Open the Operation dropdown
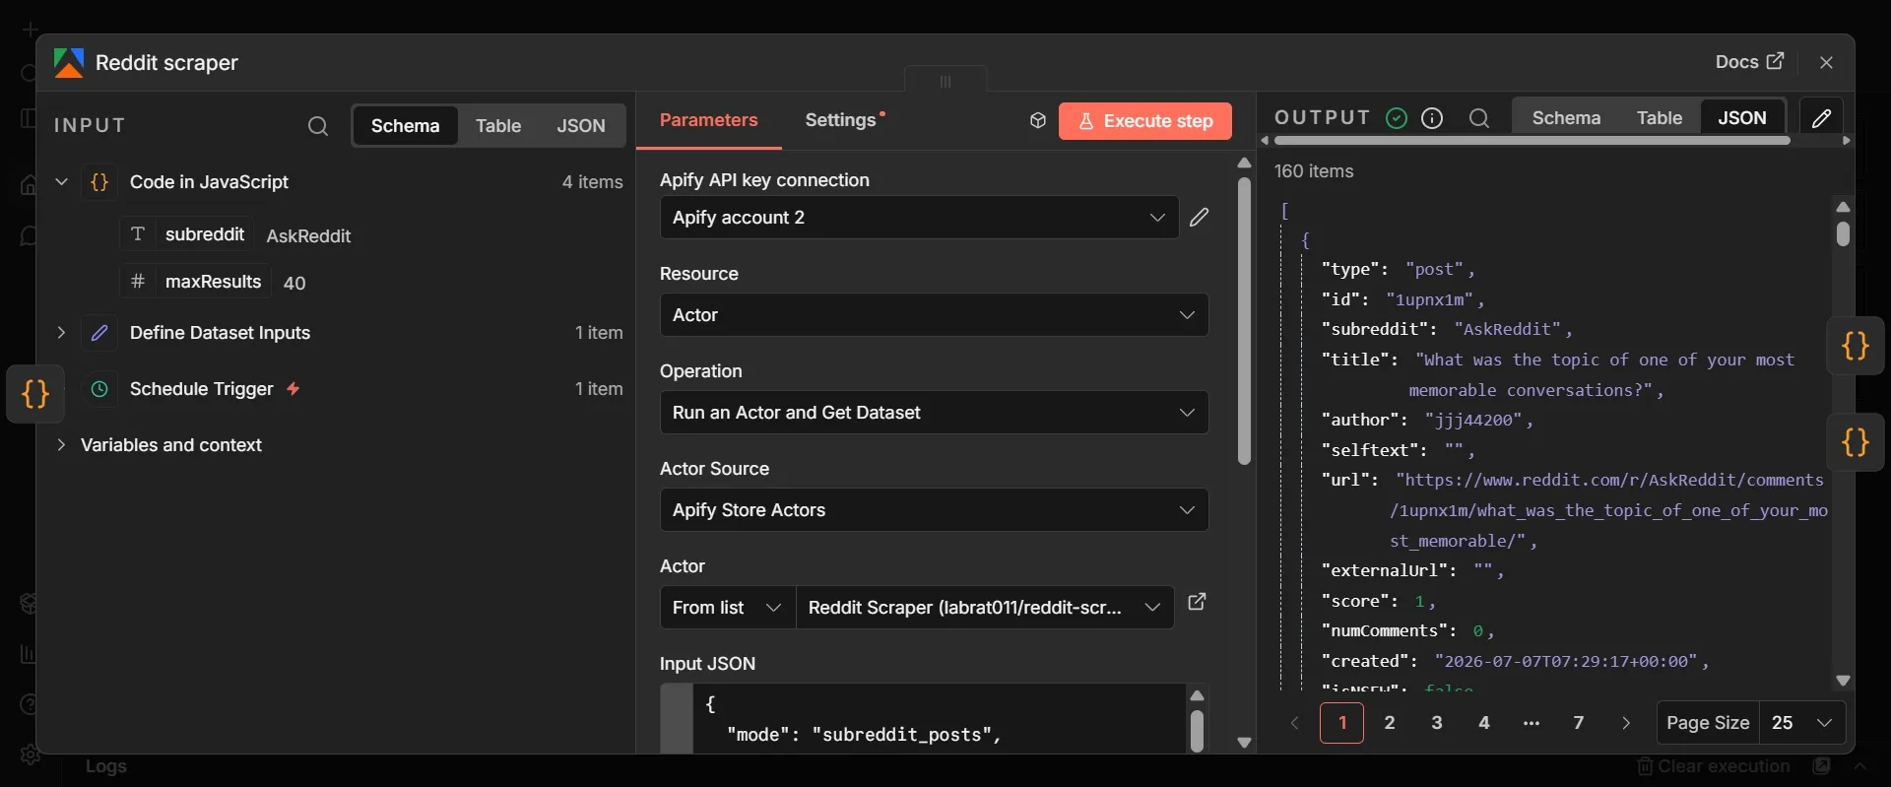 click(934, 413)
